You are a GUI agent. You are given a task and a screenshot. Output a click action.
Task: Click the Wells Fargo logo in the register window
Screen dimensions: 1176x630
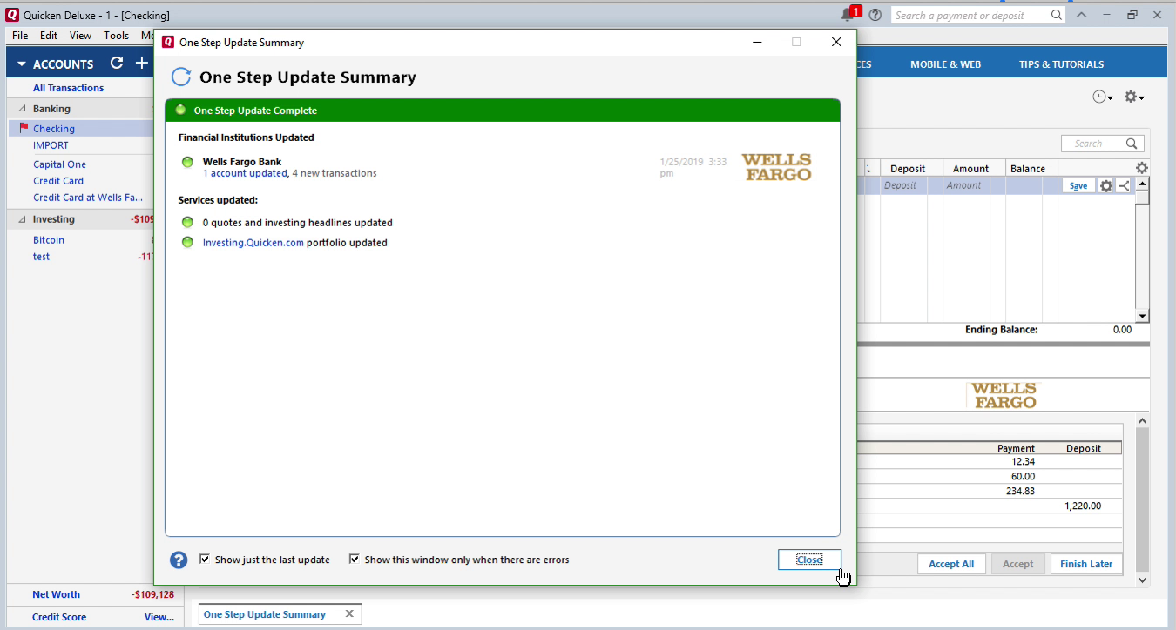point(1004,396)
